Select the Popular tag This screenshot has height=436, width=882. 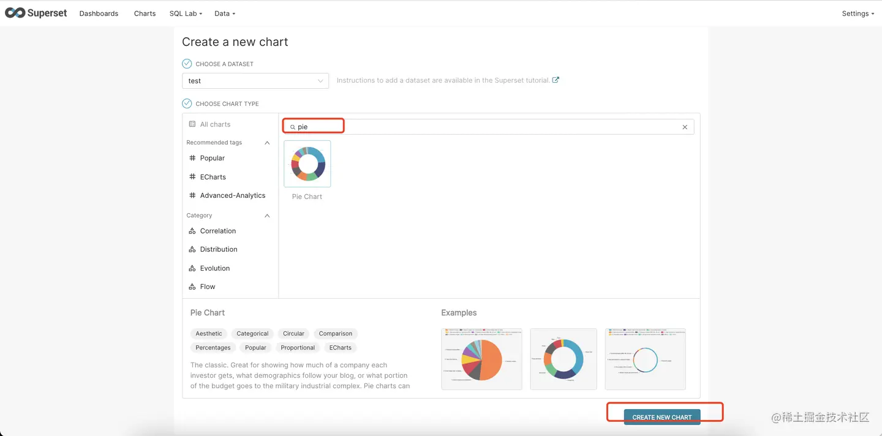pos(213,158)
